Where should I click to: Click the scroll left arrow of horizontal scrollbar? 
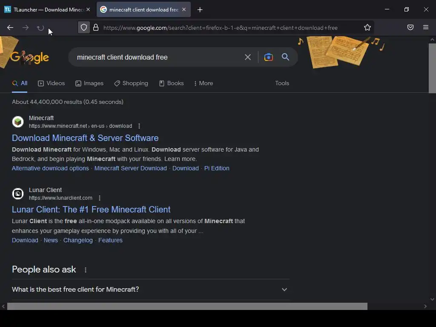[x=3, y=306]
